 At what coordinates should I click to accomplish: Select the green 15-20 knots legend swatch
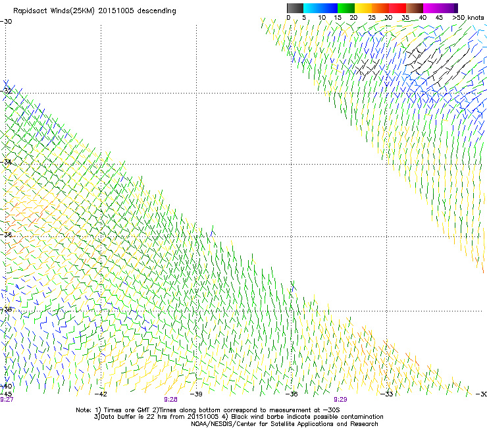pyautogui.click(x=346, y=8)
